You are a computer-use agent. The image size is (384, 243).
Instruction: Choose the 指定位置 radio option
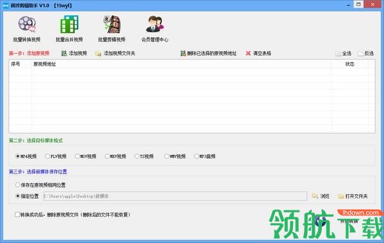coord(18,196)
